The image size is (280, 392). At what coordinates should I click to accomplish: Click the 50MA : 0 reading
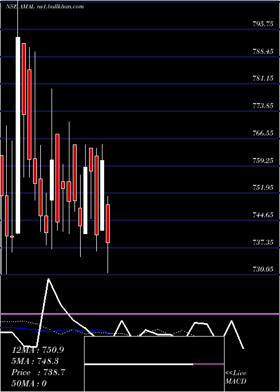click(29, 383)
